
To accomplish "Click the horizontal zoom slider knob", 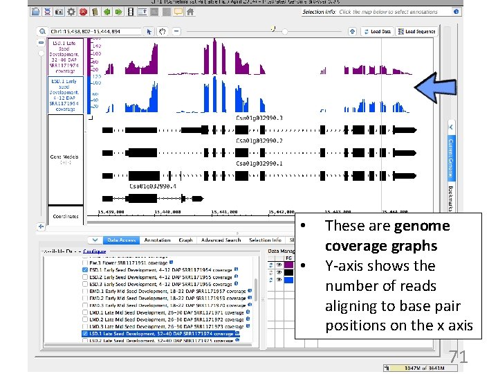I will (284, 31).
